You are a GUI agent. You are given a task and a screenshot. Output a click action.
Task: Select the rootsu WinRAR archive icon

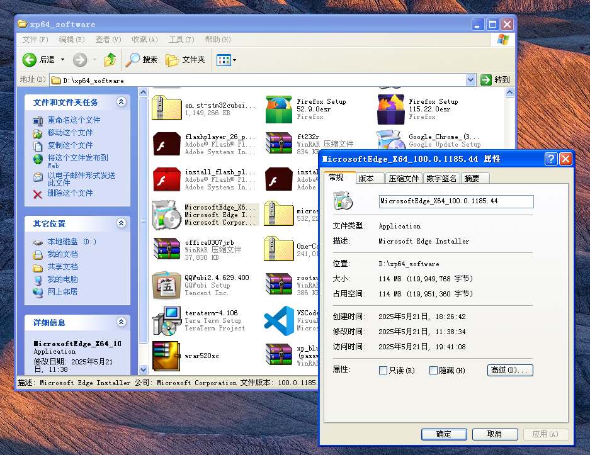pyautogui.click(x=279, y=284)
